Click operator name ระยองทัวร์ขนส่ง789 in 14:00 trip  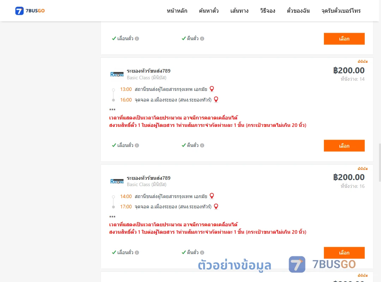point(149,178)
